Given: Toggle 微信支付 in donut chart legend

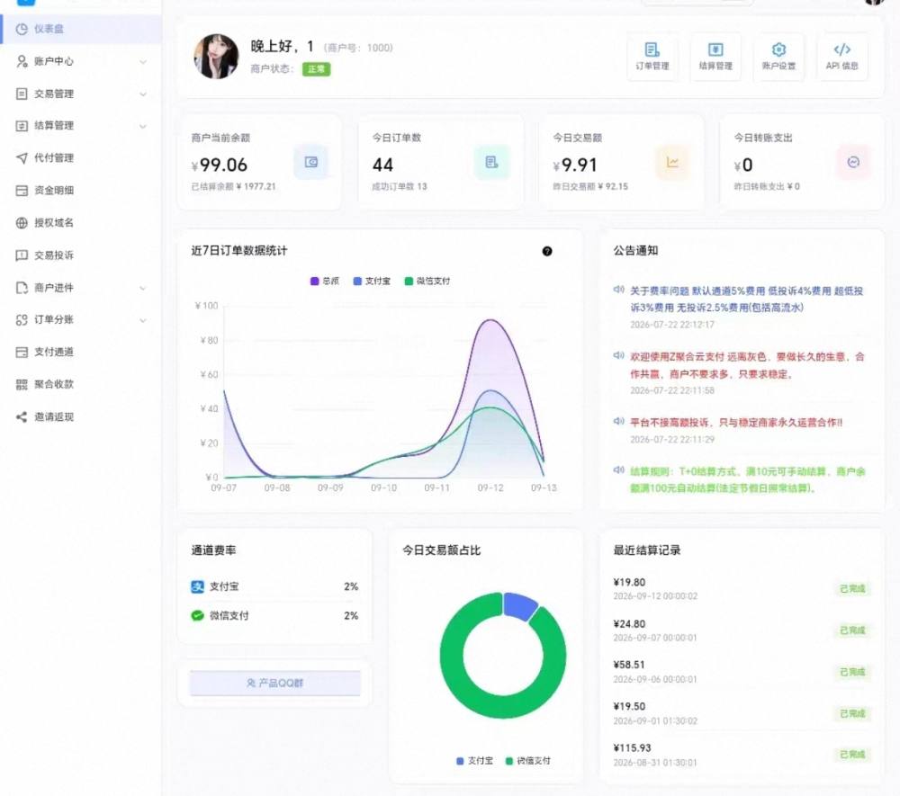Looking at the screenshot, I should 527,761.
